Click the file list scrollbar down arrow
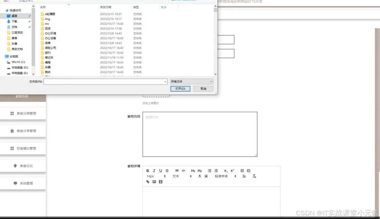 [x=215, y=74]
